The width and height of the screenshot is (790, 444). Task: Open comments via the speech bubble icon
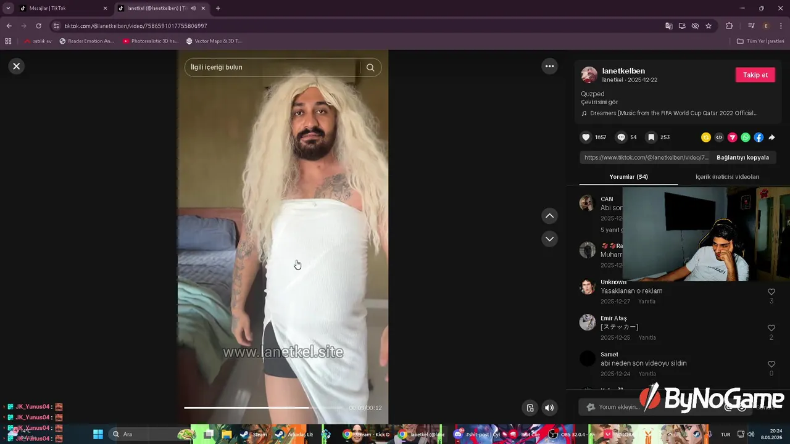point(622,138)
